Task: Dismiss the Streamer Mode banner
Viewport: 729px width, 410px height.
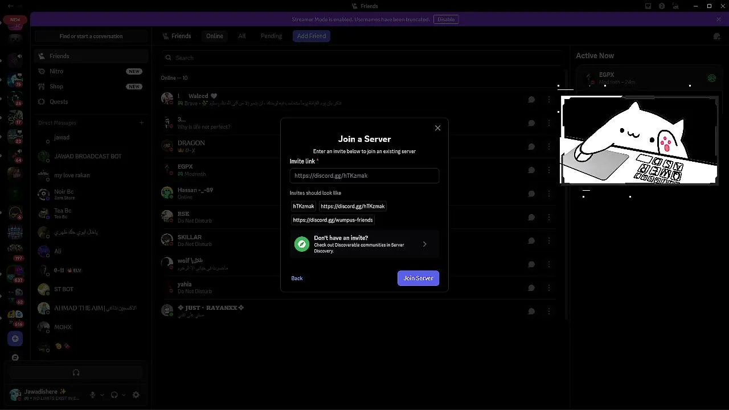Action: [719, 19]
